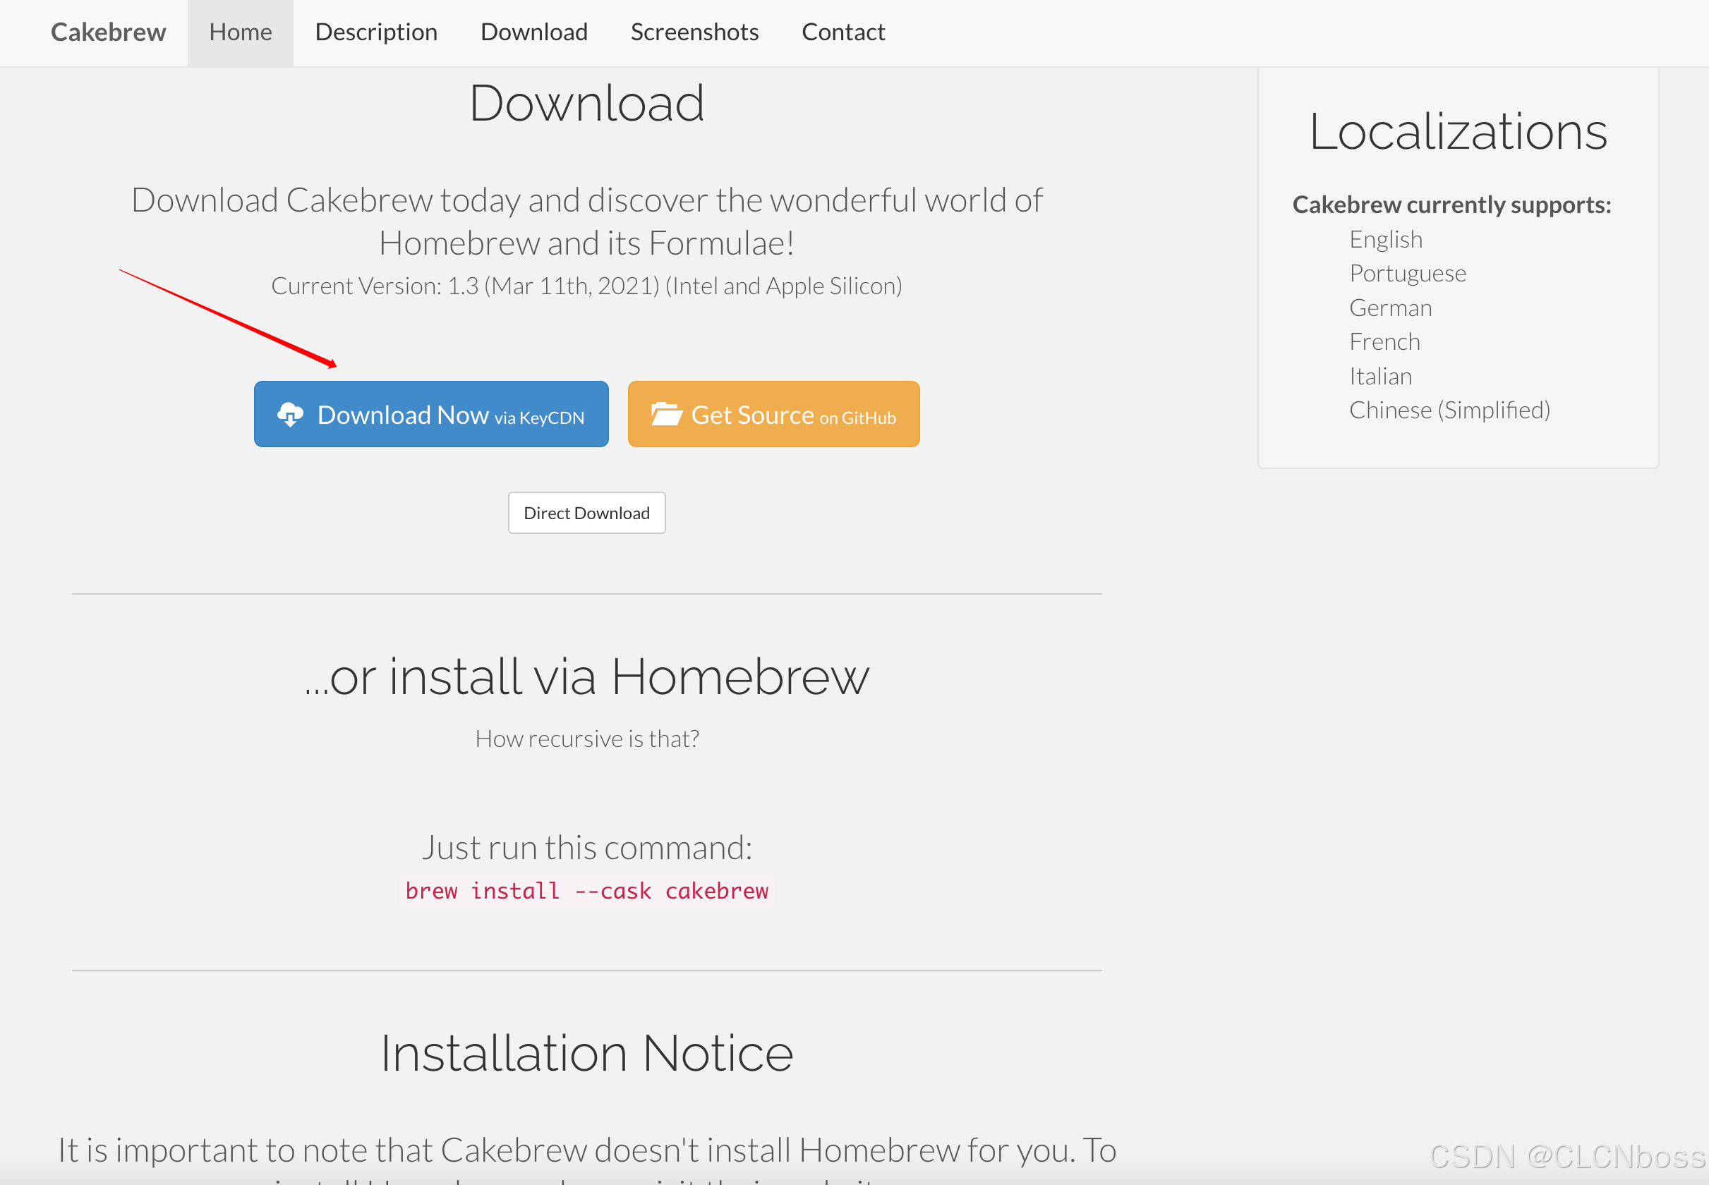Click the Download page heading

(587, 103)
